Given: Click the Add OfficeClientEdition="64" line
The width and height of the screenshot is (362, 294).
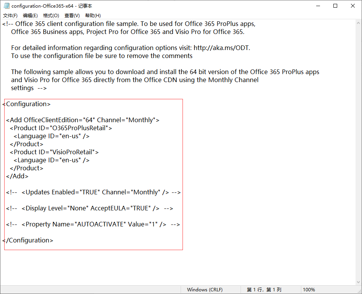Looking at the screenshot, I should (x=82, y=120).
